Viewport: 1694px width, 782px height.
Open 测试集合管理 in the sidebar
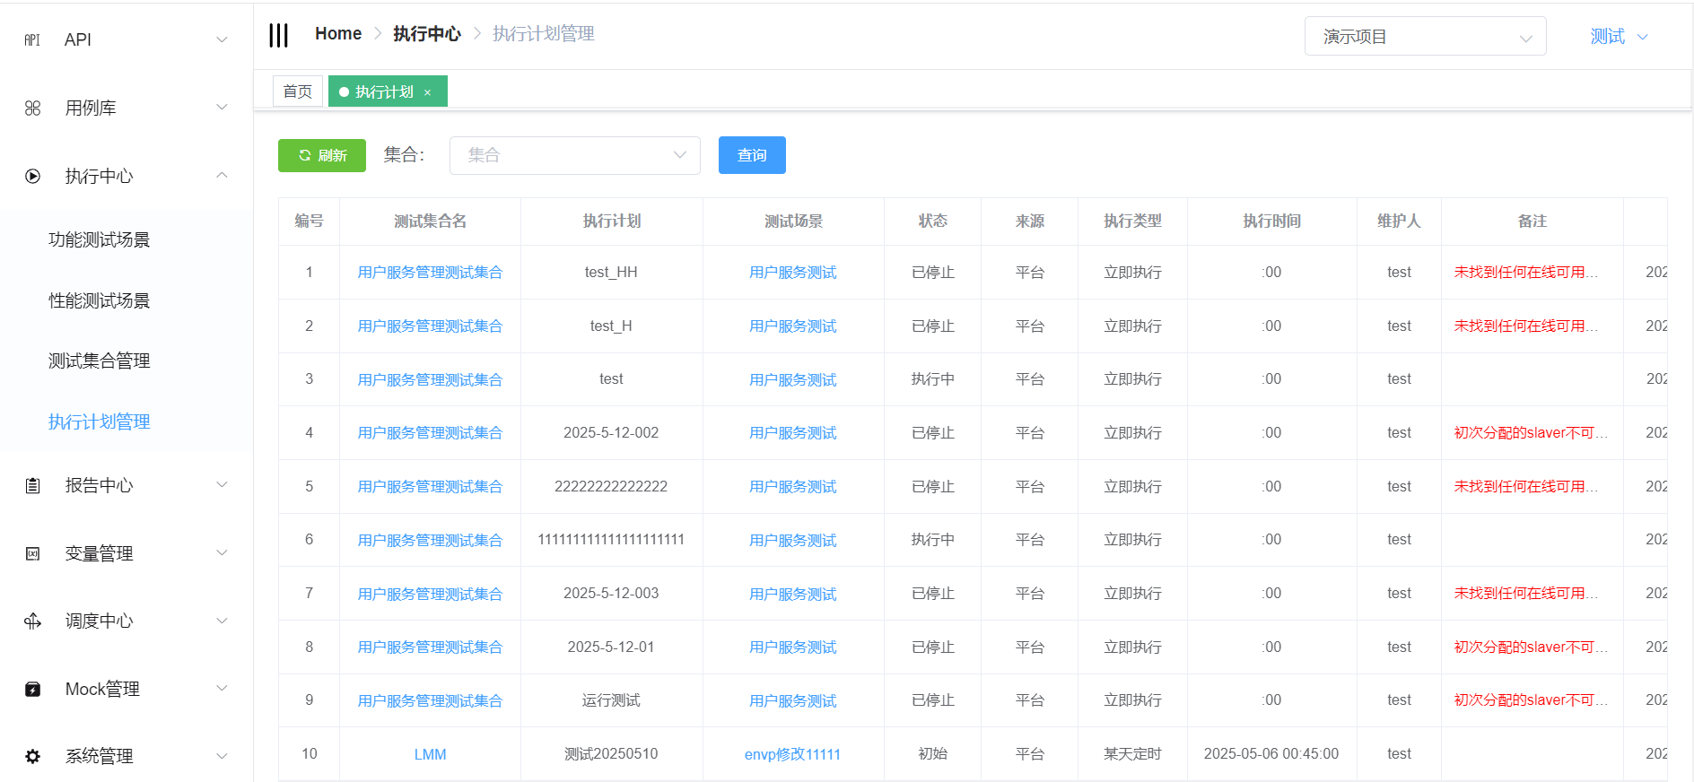coord(99,361)
